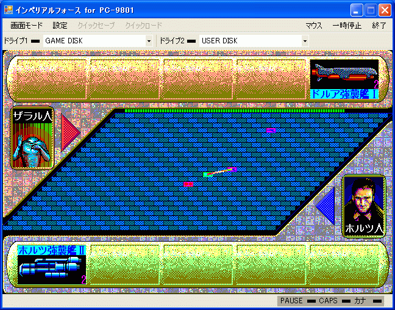Open the 画面モード menu
The height and width of the screenshot is (310, 395).
pyautogui.click(x=26, y=26)
